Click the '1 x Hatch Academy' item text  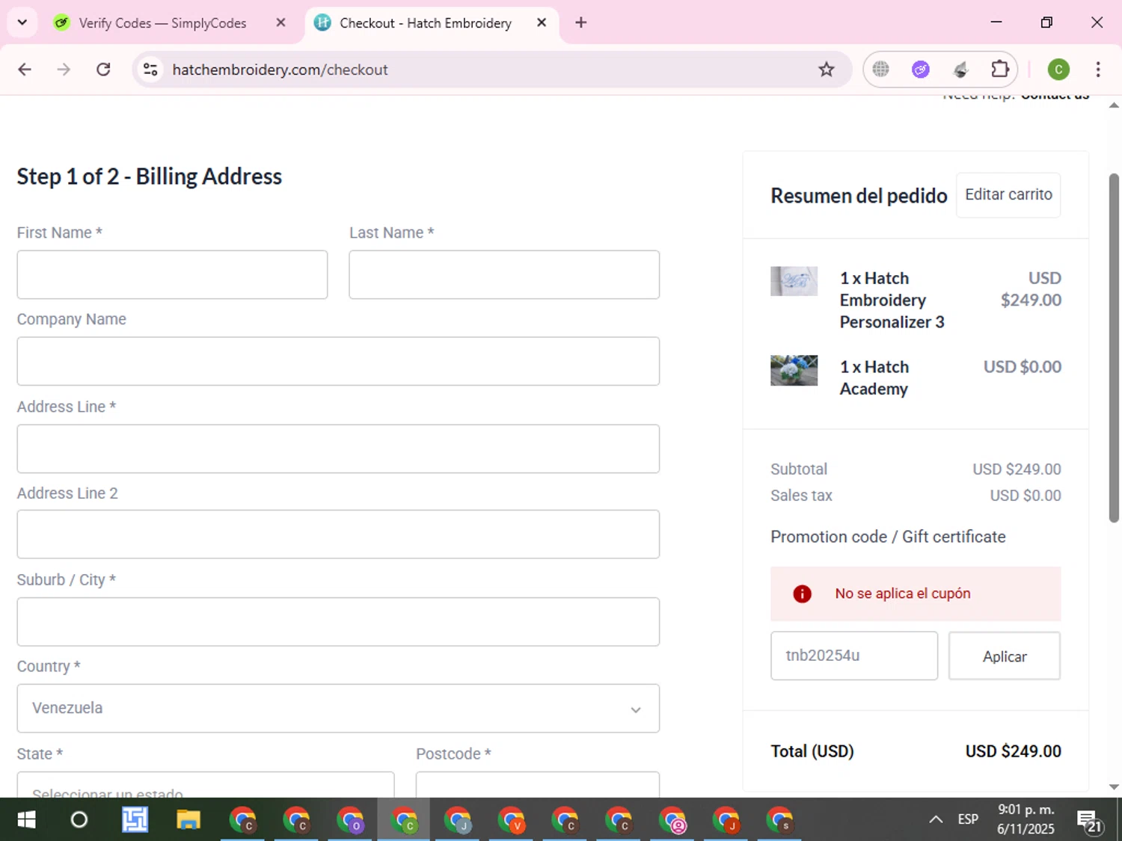[x=874, y=378]
